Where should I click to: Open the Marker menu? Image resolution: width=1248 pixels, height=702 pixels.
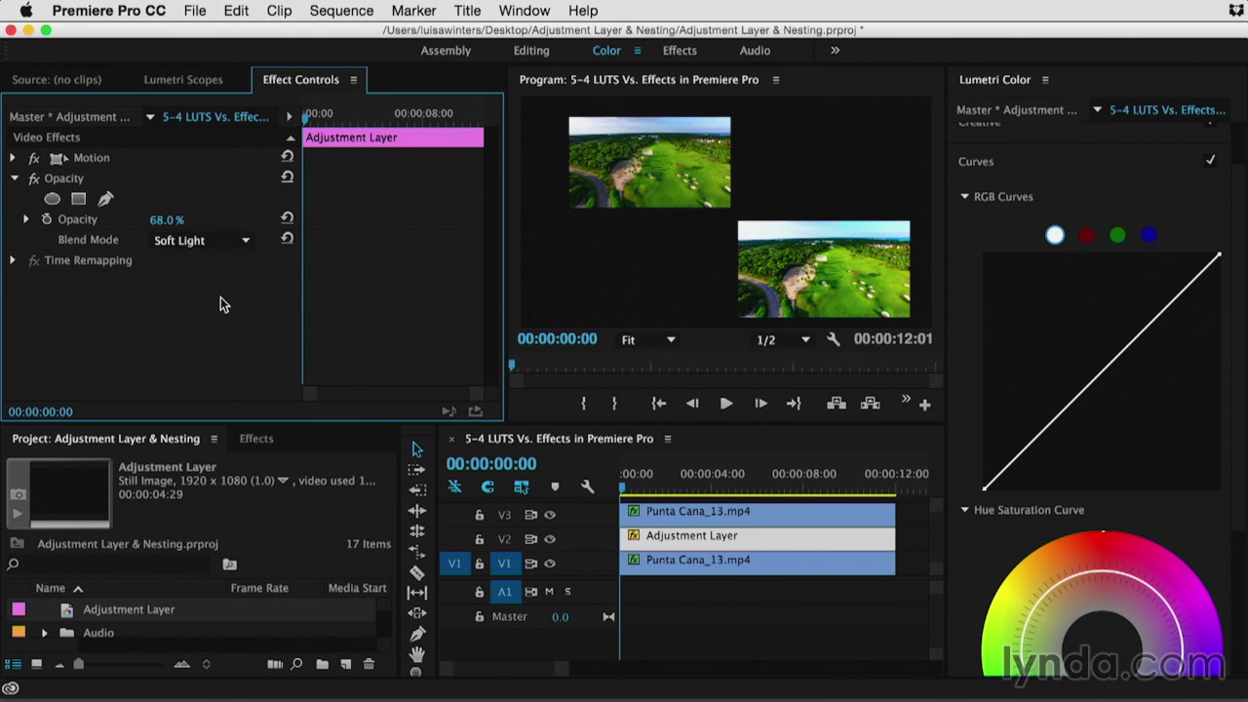coord(413,11)
